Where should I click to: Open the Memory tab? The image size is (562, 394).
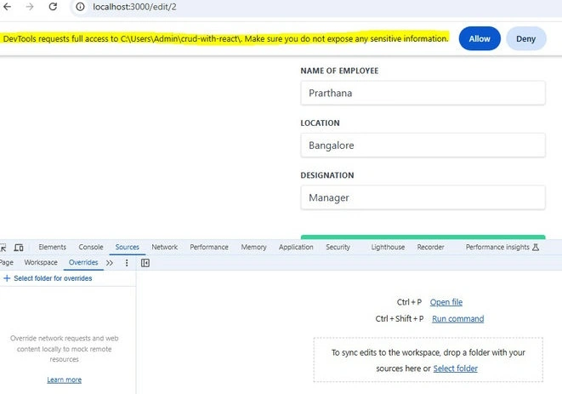253,248
